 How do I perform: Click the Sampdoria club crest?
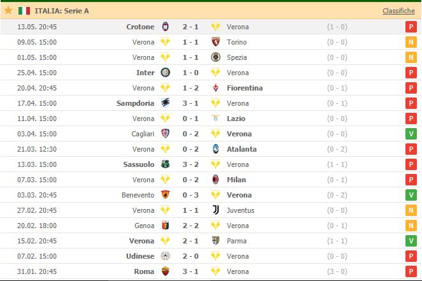click(x=166, y=103)
